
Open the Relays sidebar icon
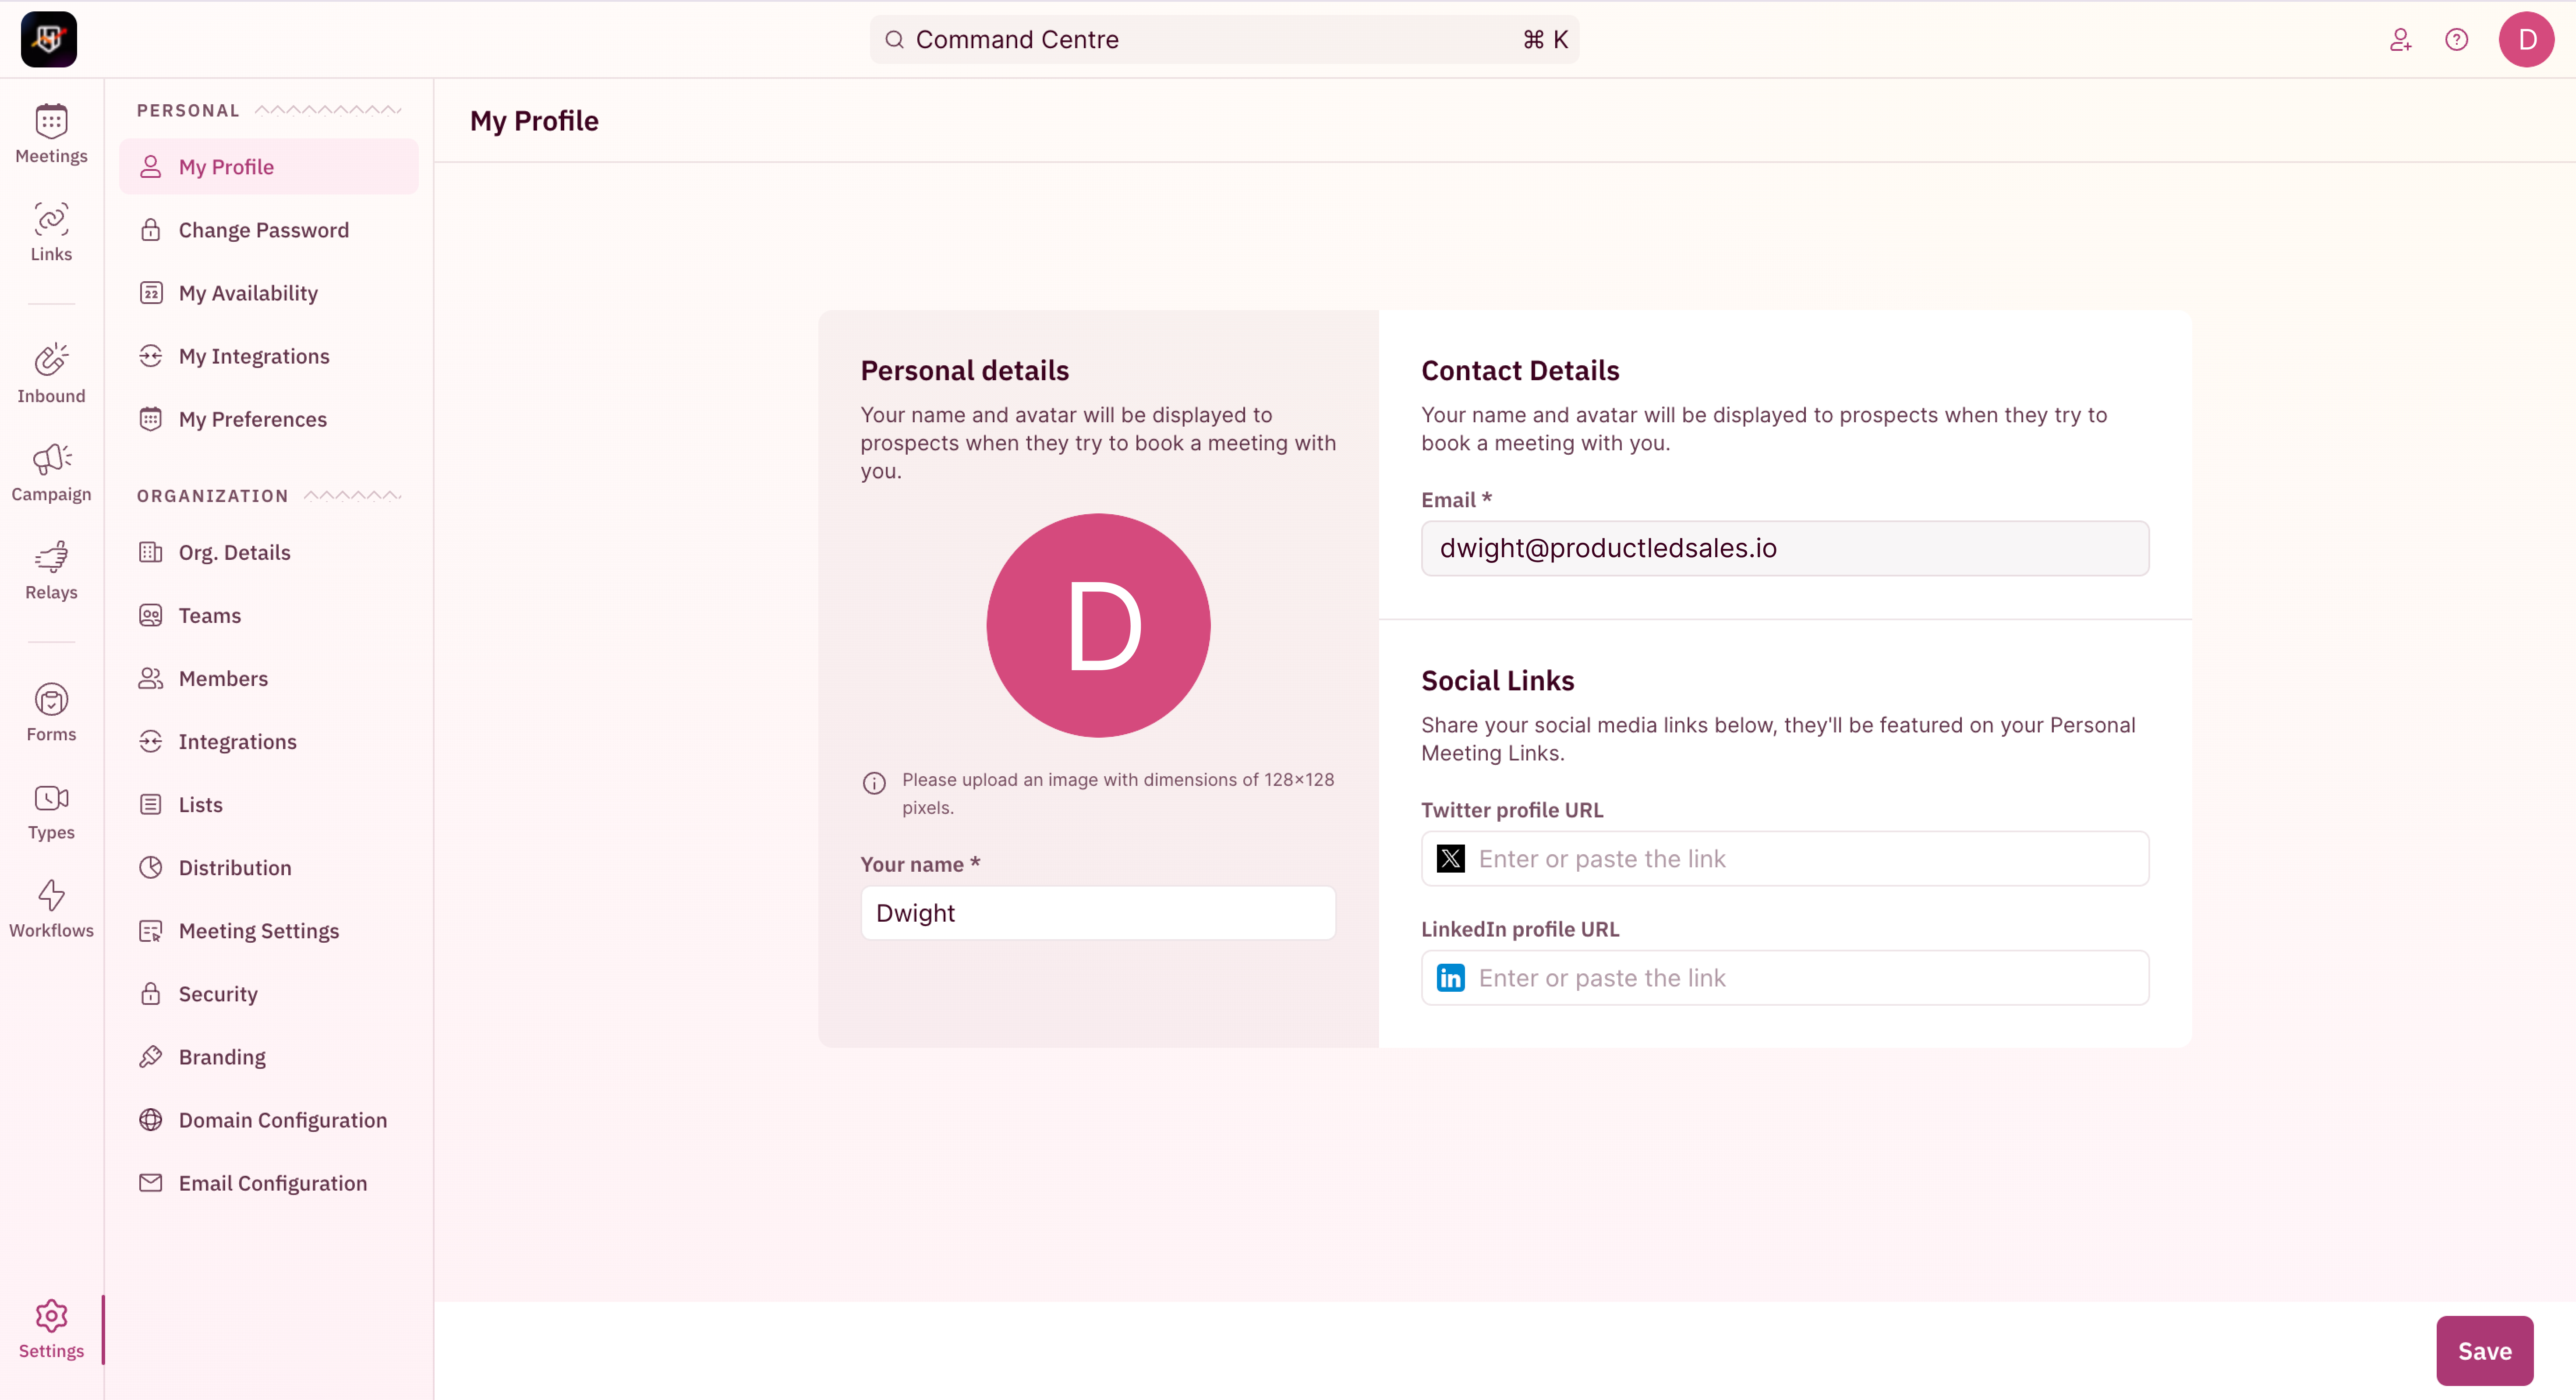51,558
